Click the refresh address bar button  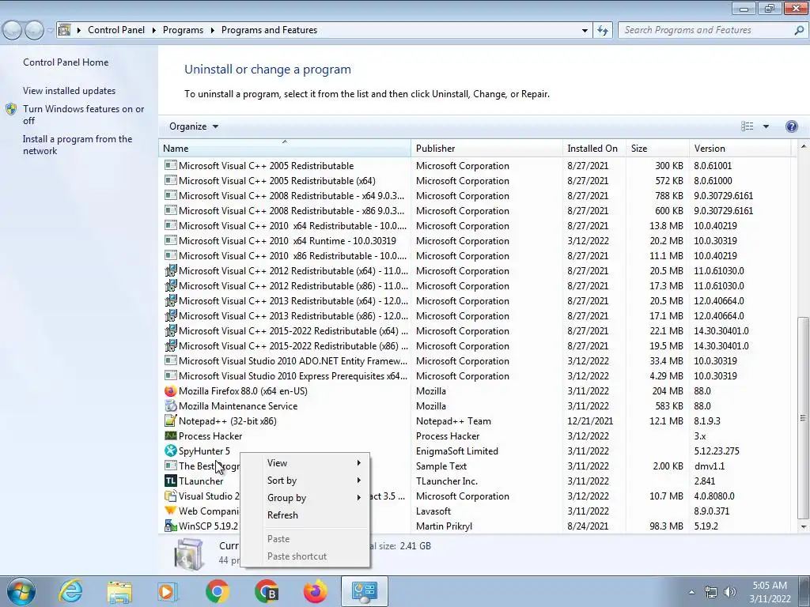pos(602,30)
